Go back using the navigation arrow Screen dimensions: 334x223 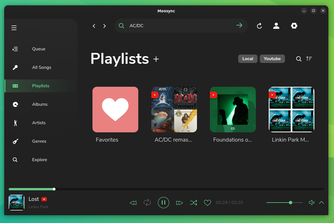point(94,26)
